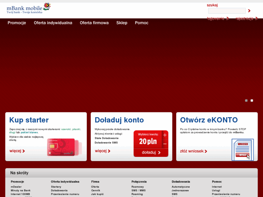
Task: Open the logowanie link
Action: (x=218, y=18)
